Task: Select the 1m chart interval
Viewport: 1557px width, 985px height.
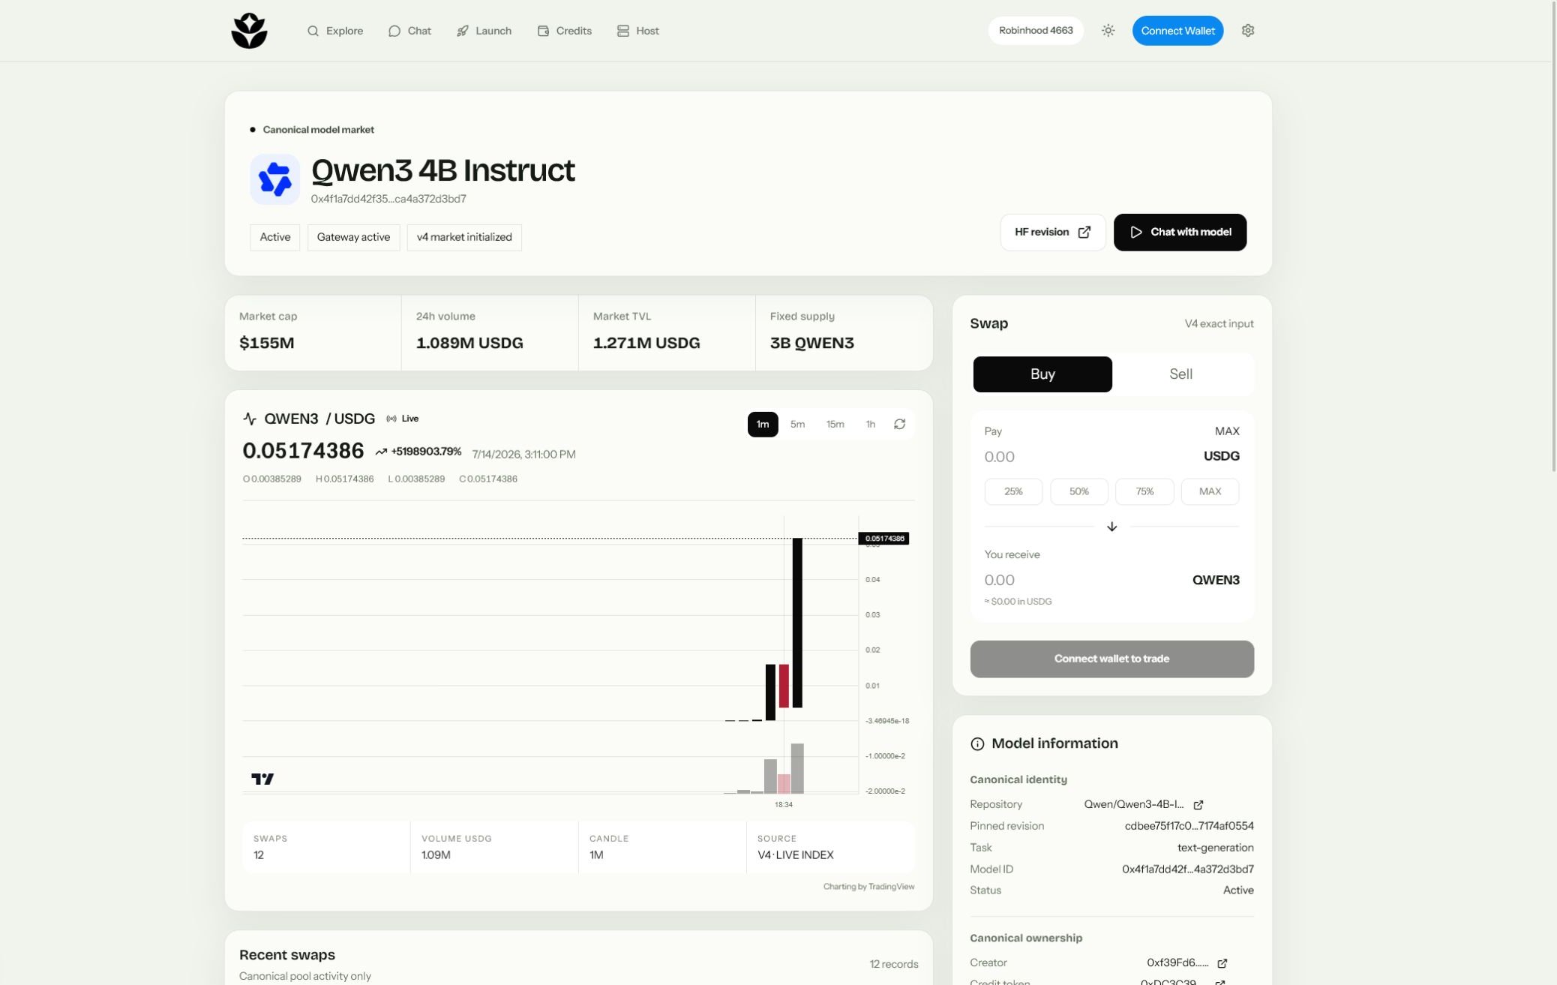Action: pos(763,425)
